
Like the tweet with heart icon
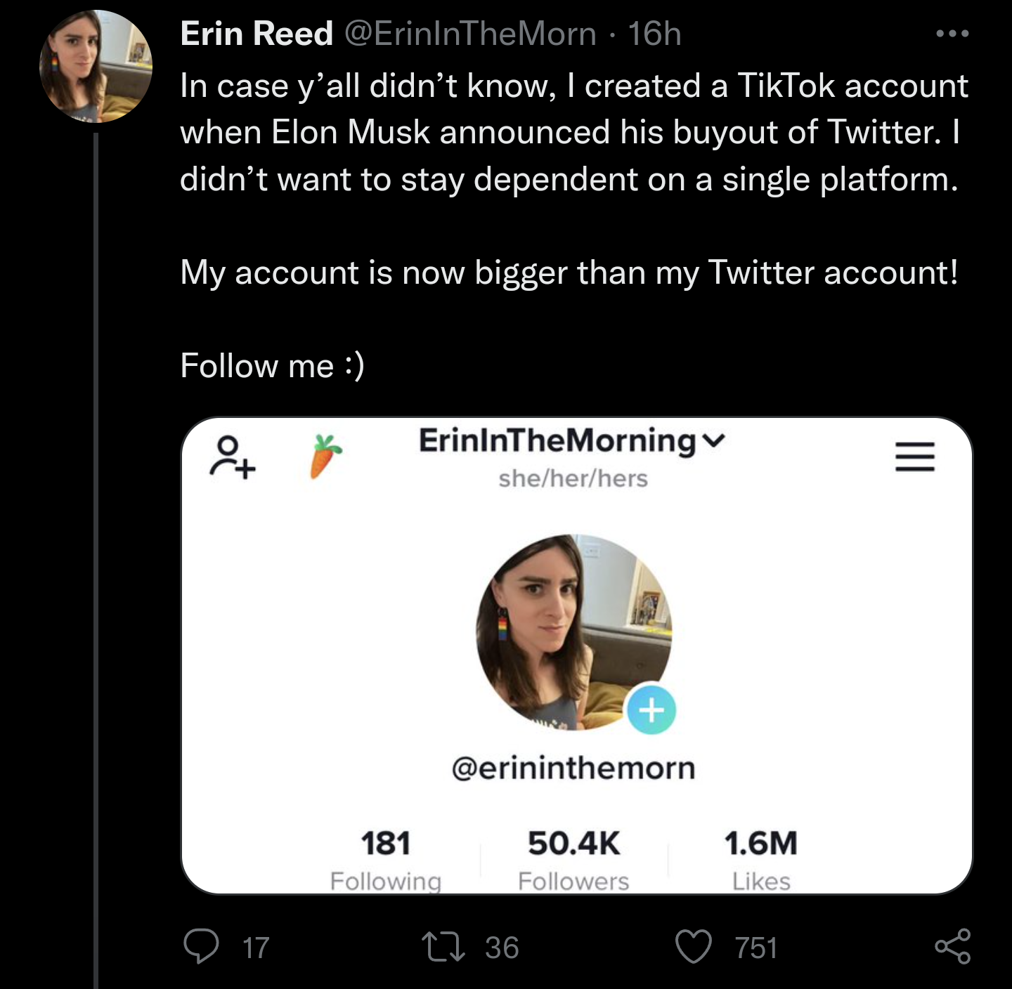coord(693,946)
